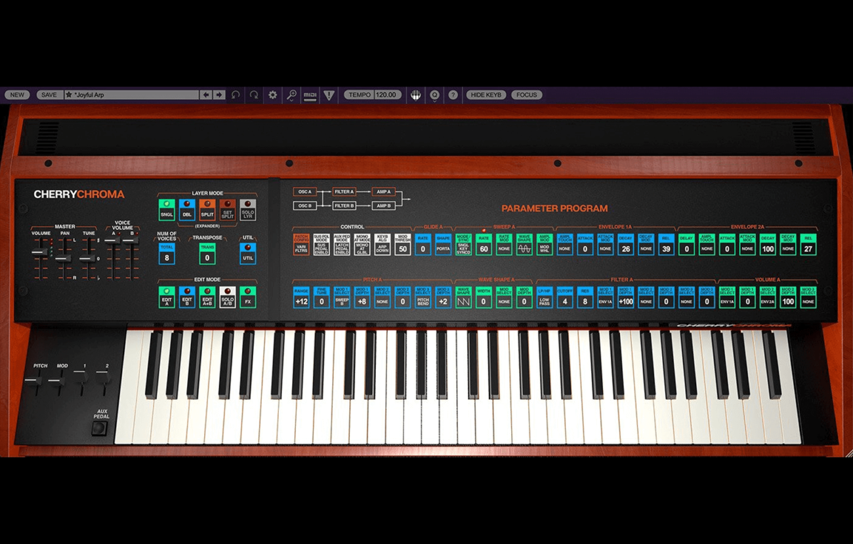This screenshot has width=853, height=544.
Task: Select DBL layer mode
Action: (187, 210)
